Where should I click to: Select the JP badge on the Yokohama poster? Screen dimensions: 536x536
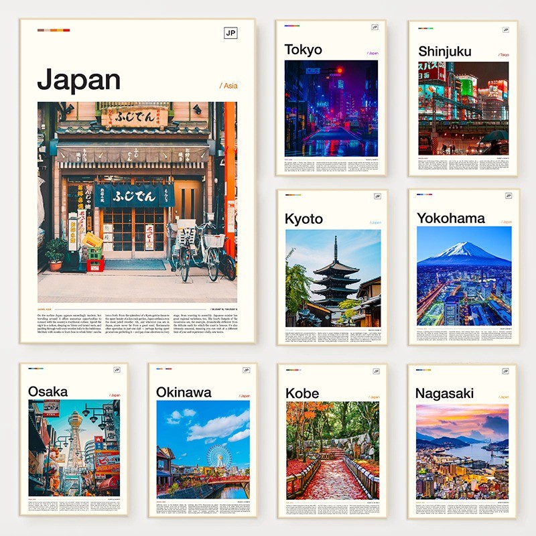point(507,196)
